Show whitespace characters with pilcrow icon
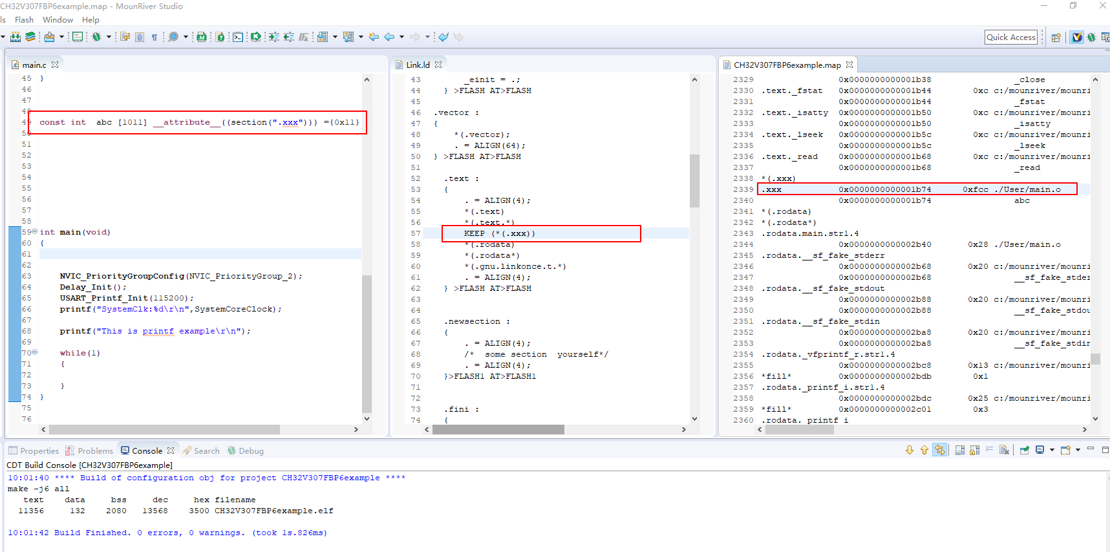Viewport: 1110px width, 552px height. pyautogui.click(x=155, y=37)
